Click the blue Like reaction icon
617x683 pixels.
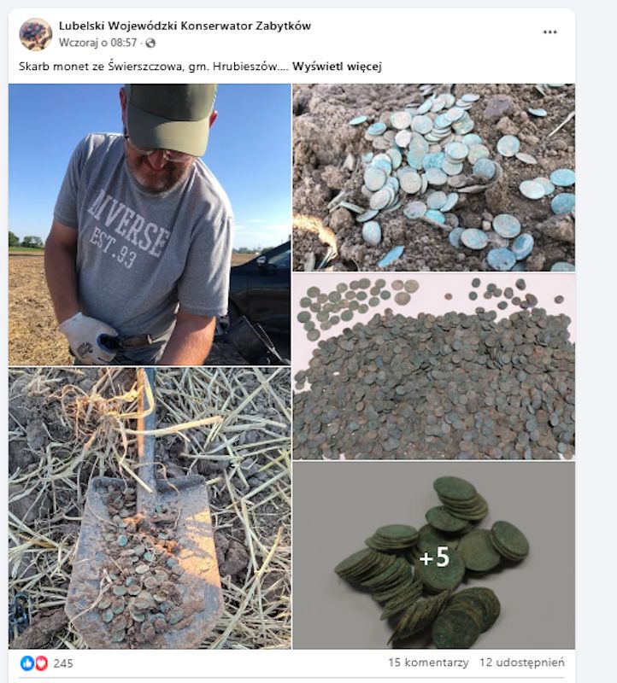click(x=27, y=663)
